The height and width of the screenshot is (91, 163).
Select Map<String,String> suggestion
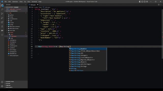coord(88,66)
